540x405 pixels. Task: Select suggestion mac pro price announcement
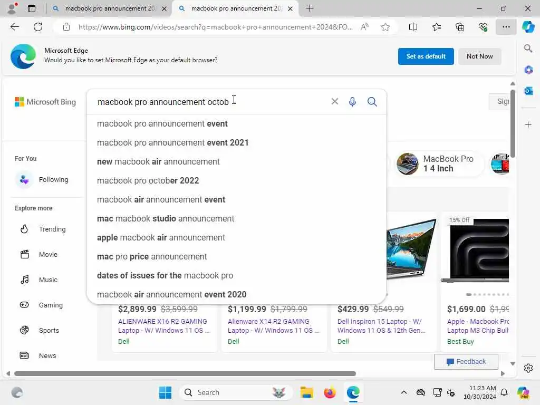236,257
